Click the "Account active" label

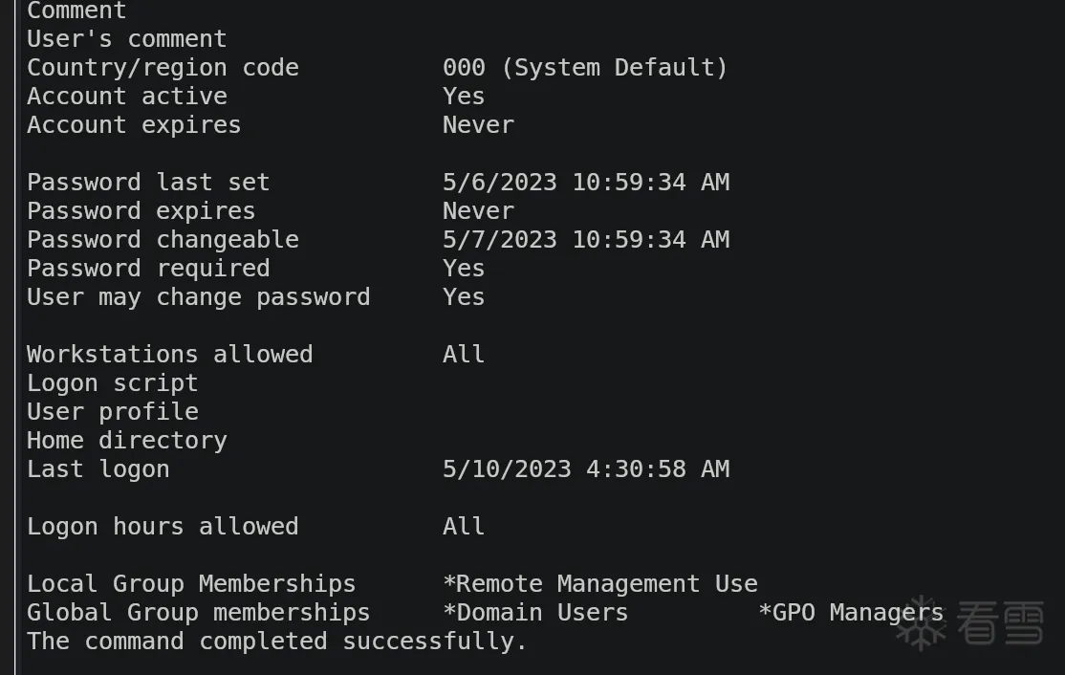(127, 97)
